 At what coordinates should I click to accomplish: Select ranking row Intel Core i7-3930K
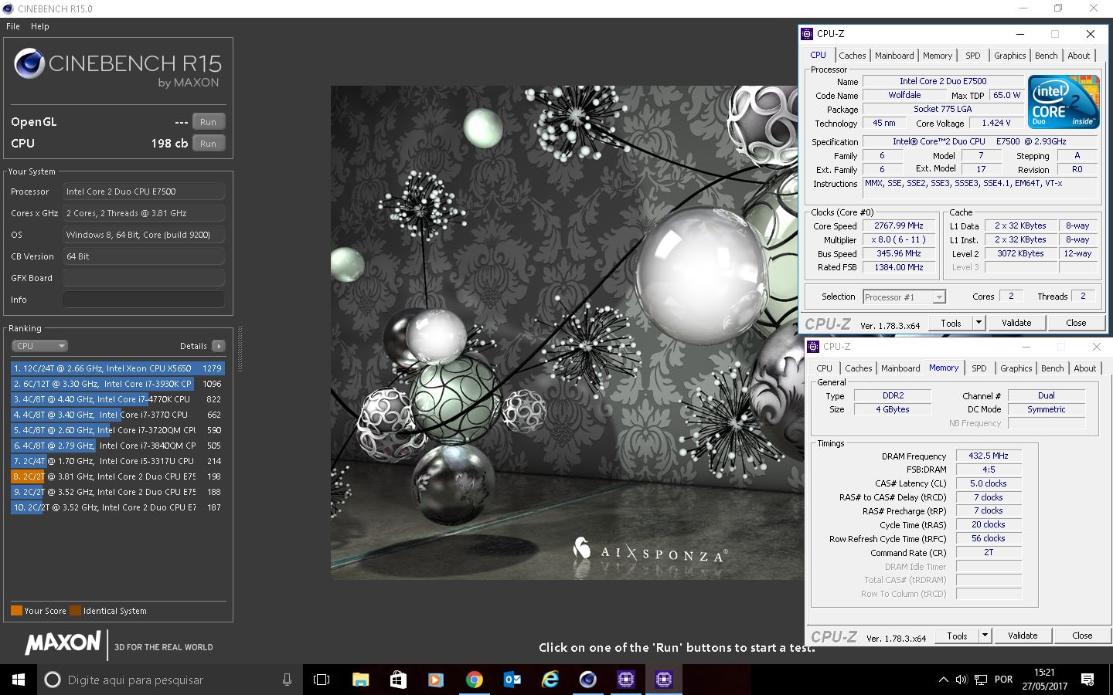(x=117, y=384)
